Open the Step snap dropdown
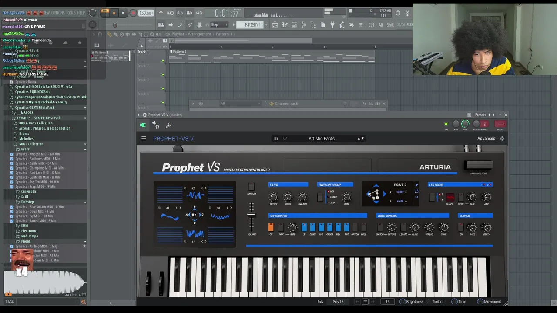 click(219, 25)
